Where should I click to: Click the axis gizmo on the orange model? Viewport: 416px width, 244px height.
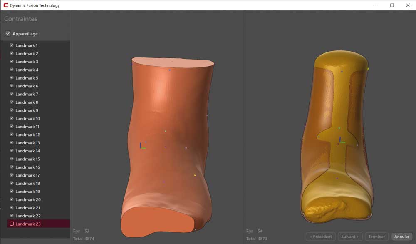coord(142,146)
